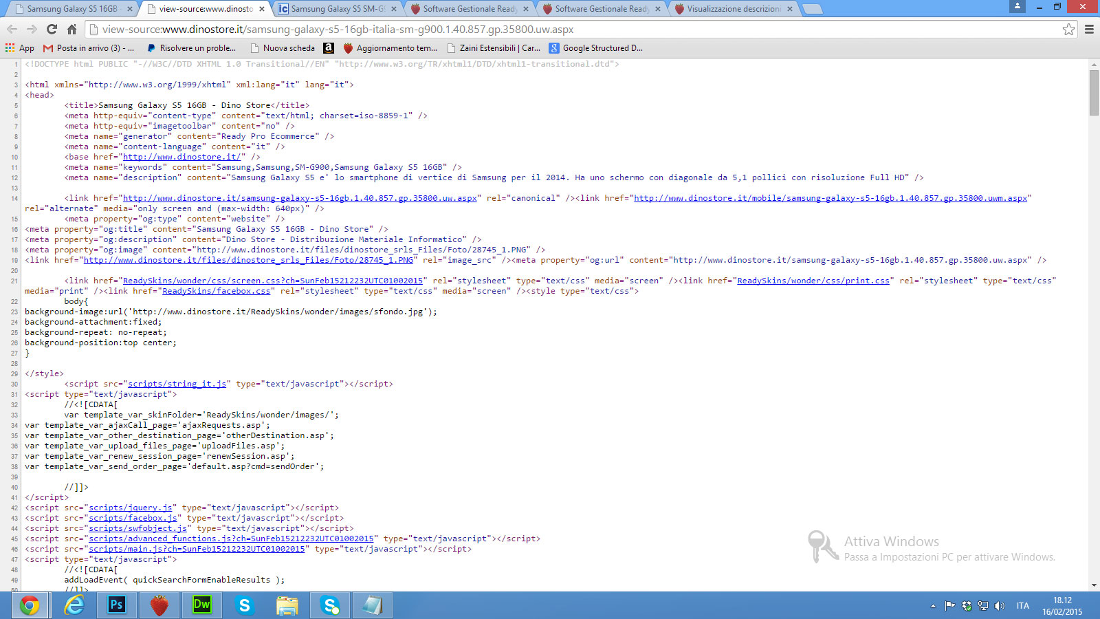Click the scrollbar down arrow
Viewport: 1100px width, 619px height.
(x=1094, y=585)
